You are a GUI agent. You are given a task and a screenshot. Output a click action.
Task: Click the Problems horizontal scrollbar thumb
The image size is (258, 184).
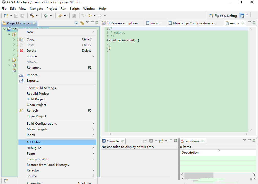199,176
